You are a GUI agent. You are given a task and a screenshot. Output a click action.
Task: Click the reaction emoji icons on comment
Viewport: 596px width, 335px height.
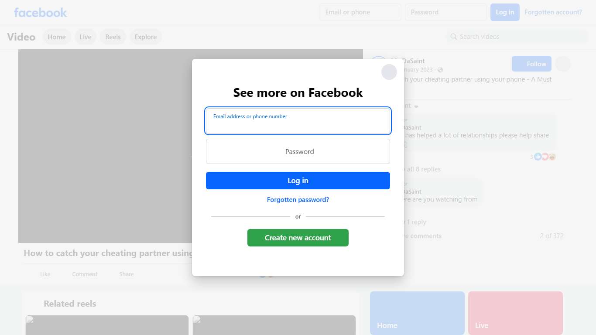[x=545, y=157]
